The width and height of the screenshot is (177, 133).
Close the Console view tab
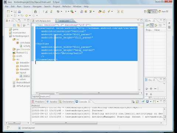click(x=89, y=102)
